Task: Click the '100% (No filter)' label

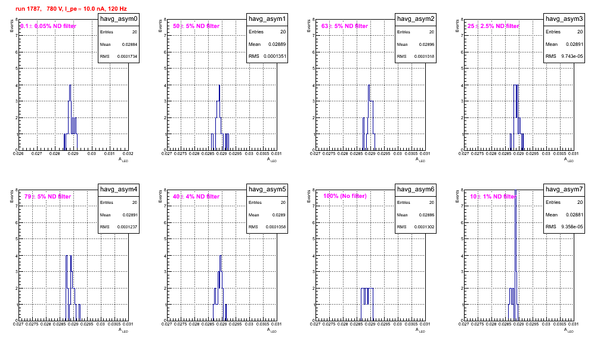Action: pyautogui.click(x=345, y=196)
